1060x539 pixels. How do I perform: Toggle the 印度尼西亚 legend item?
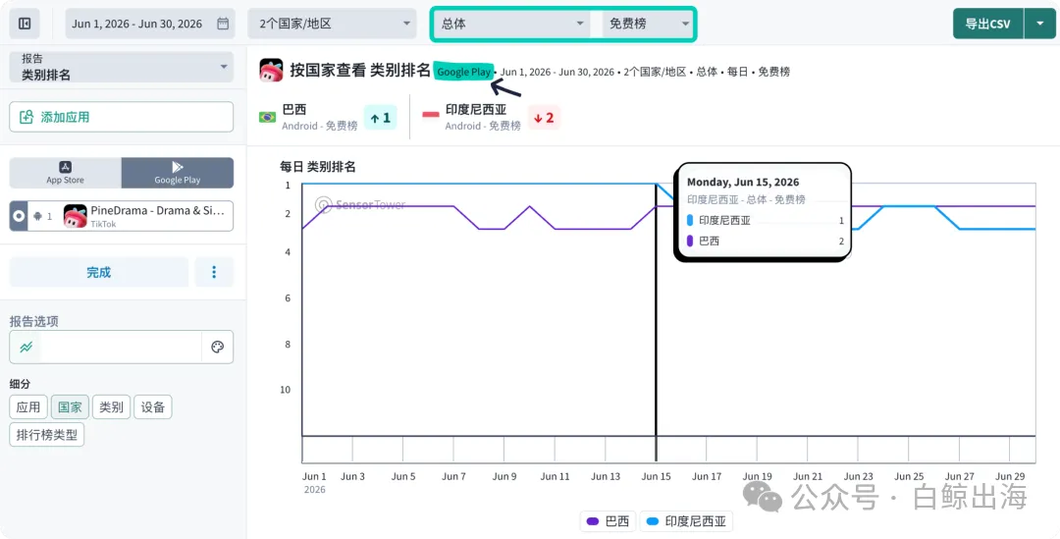pyautogui.click(x=686, y=521)
